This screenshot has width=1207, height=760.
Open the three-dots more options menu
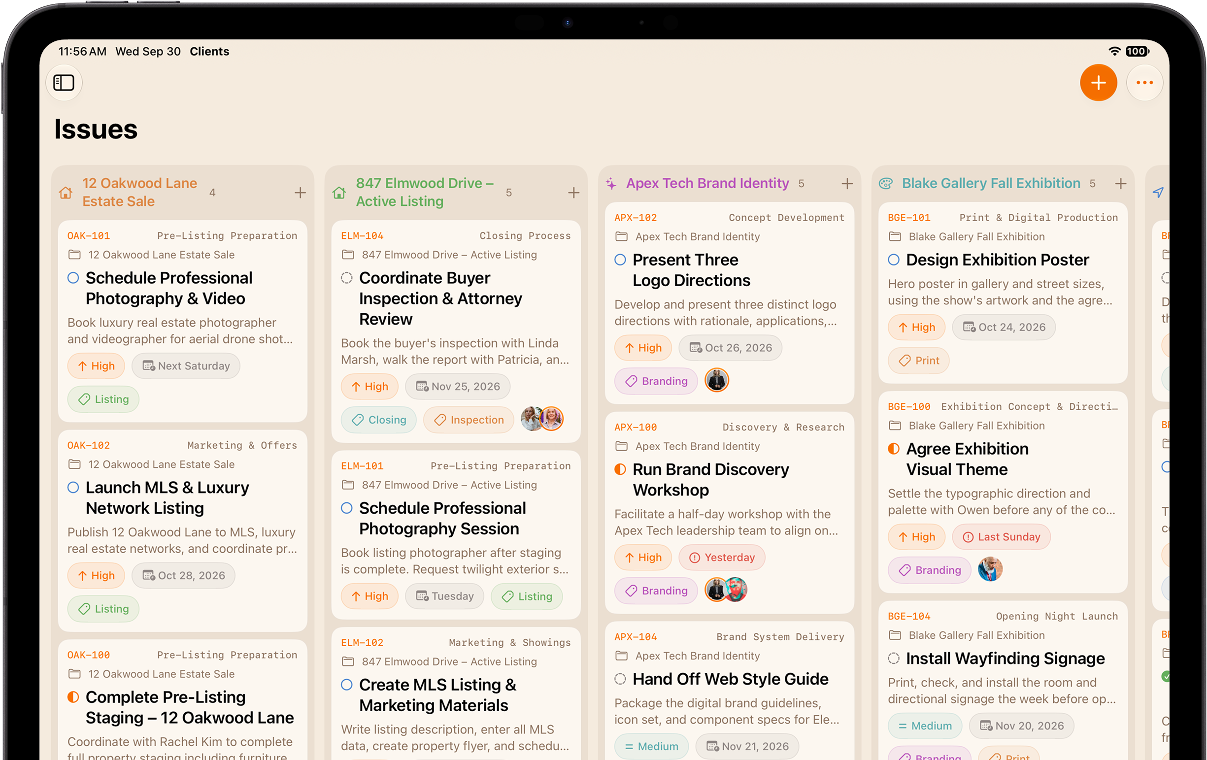[x=1144, y=83]
